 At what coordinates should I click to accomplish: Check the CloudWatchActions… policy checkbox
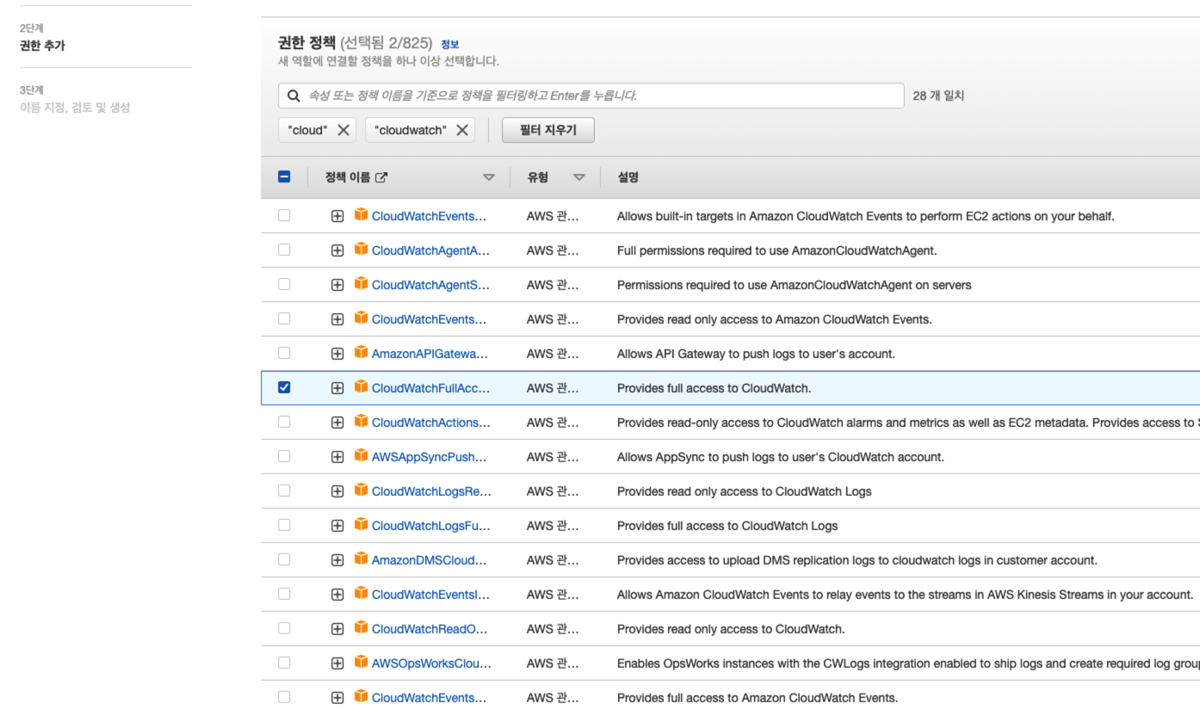click(x=284, y=422)
